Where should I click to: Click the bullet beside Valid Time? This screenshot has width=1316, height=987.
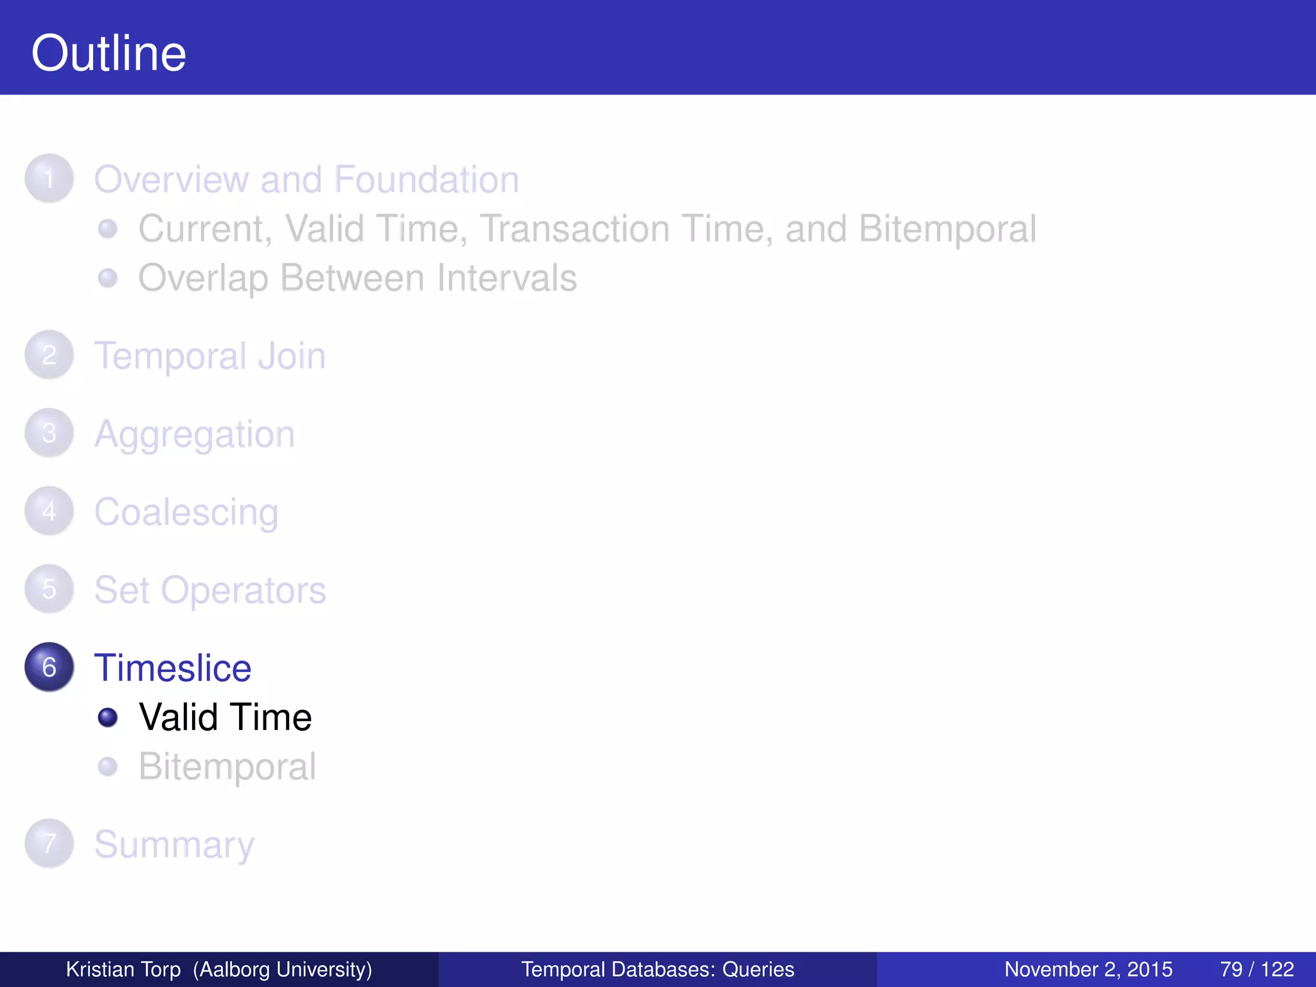coord(108,717)
